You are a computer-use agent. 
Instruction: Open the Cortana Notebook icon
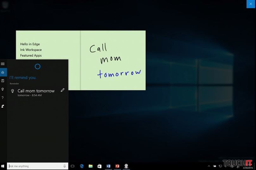(3, 81)
